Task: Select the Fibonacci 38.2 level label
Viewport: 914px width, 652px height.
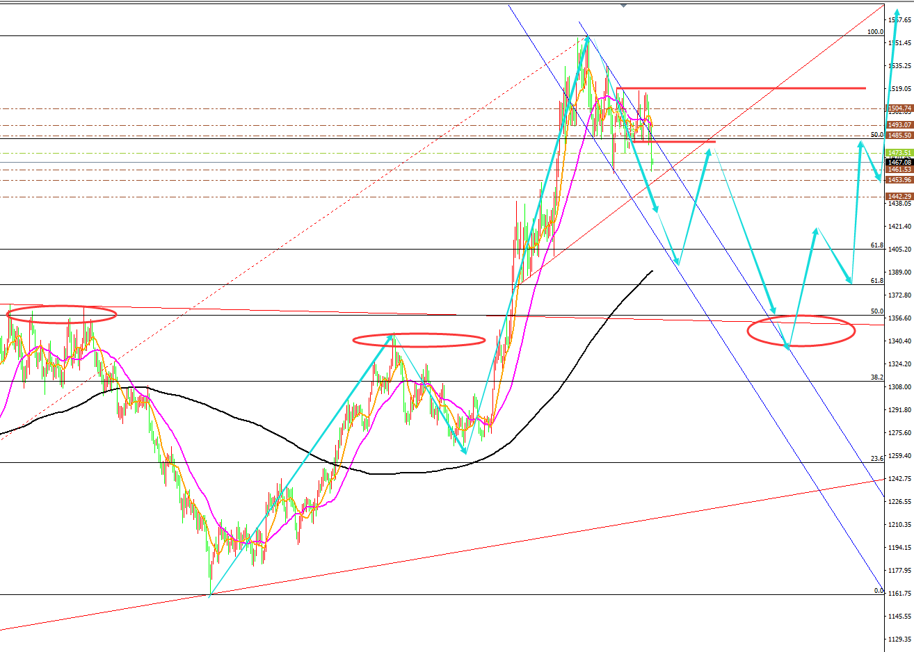Action: coord(876,377)
